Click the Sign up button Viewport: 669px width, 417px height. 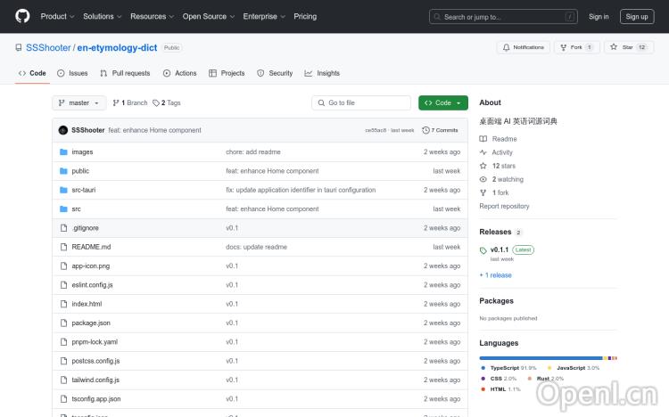pos(637,16)
